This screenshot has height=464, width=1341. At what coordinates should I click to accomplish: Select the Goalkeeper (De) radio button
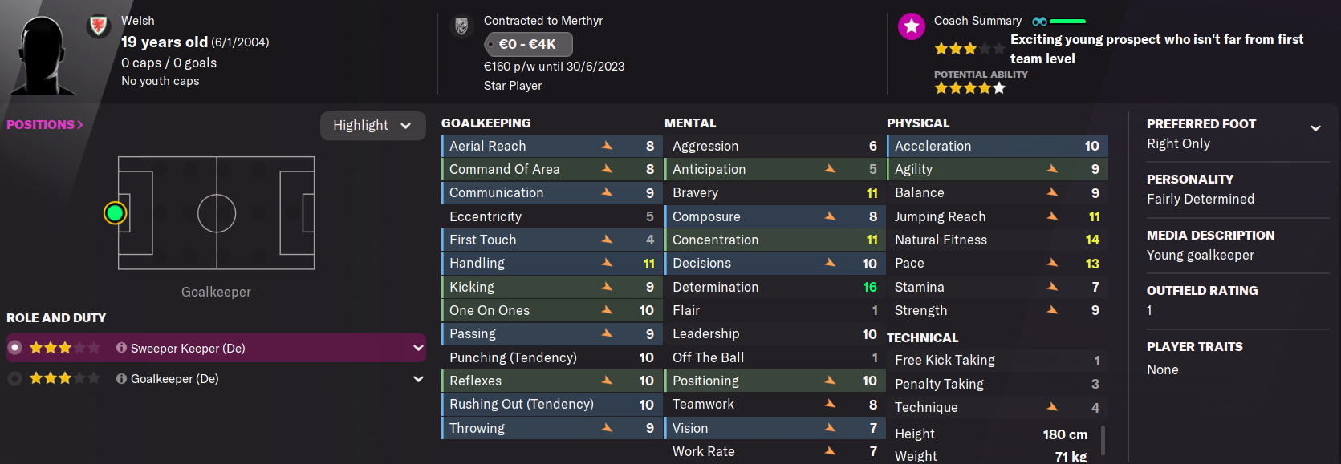(x=14, y=378)
